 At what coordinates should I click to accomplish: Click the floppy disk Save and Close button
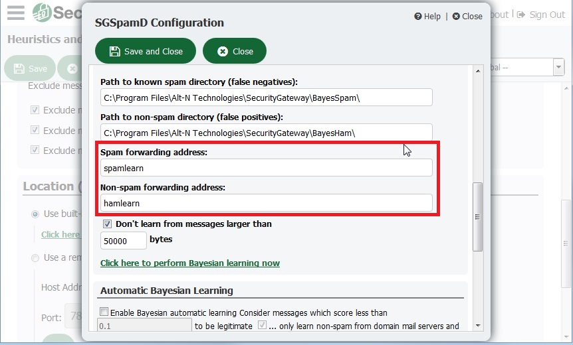coord(146,51)
